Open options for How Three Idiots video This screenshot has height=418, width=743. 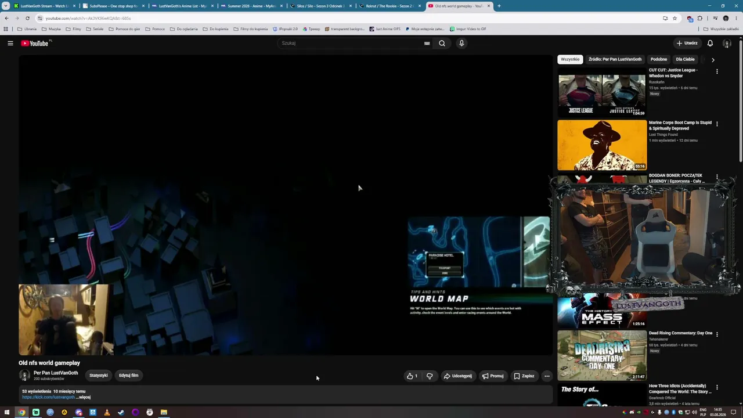[717, 387]
